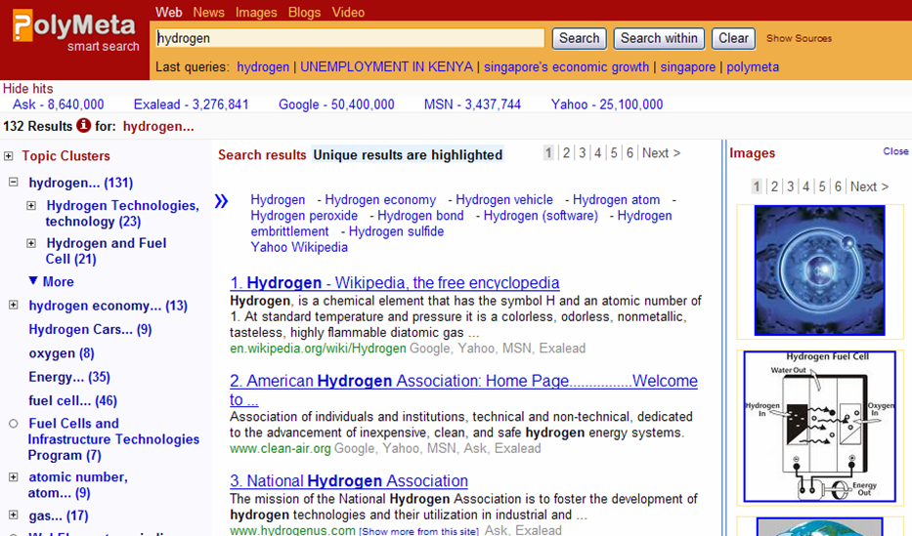Click Show more from this site link
The height and width of the screenshot is (536, 912).
418,531
